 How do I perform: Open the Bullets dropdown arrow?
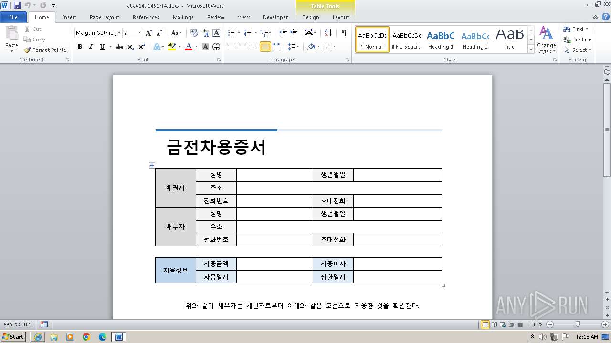240,33
